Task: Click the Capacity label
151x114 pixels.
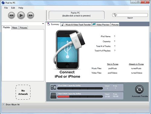Action: 107,42
